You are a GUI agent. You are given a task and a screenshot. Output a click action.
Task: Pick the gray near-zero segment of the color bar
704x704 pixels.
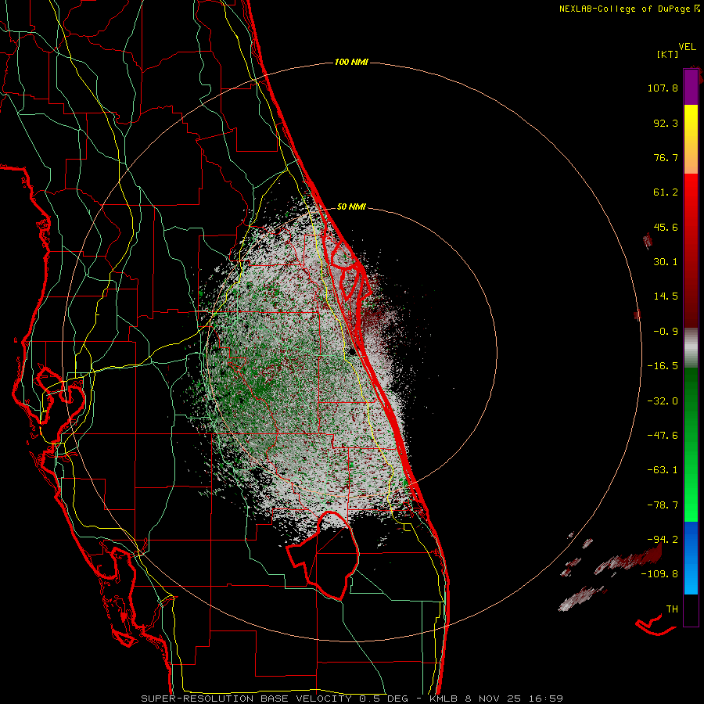pyautogui.click(x=691, y=347)
